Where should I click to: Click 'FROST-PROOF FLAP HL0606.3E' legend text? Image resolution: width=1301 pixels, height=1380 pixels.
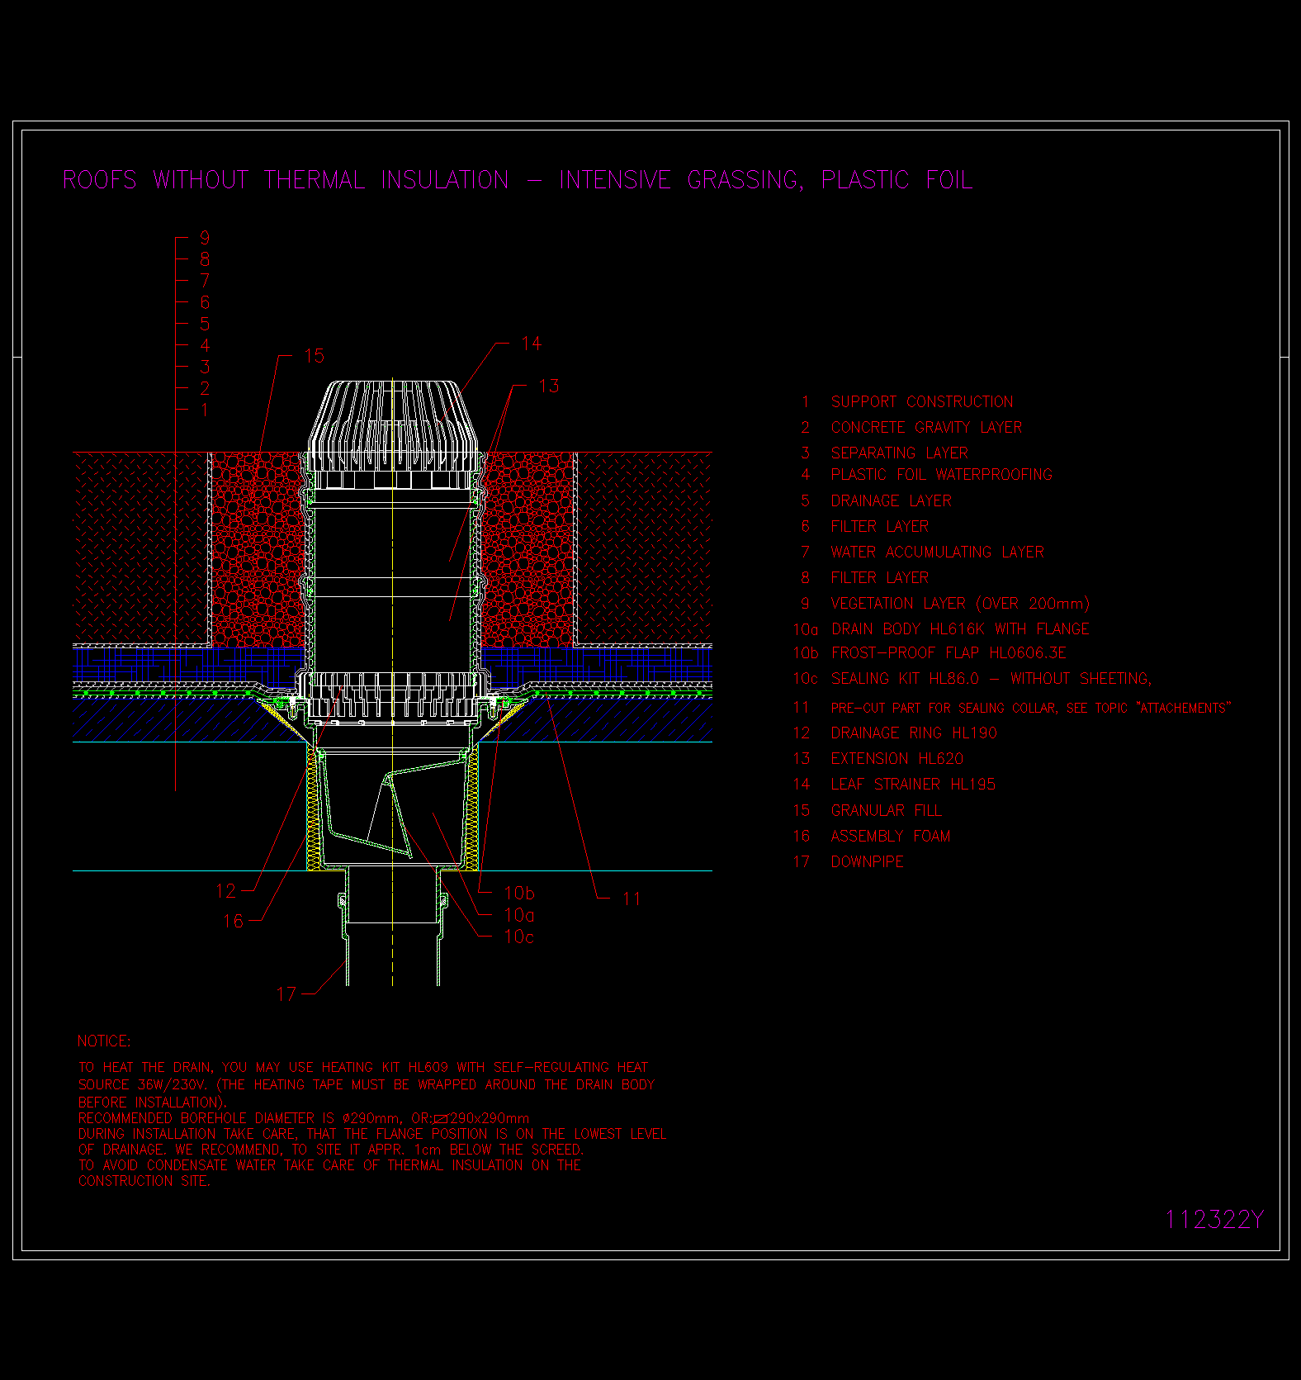click(x=949, y=653)
